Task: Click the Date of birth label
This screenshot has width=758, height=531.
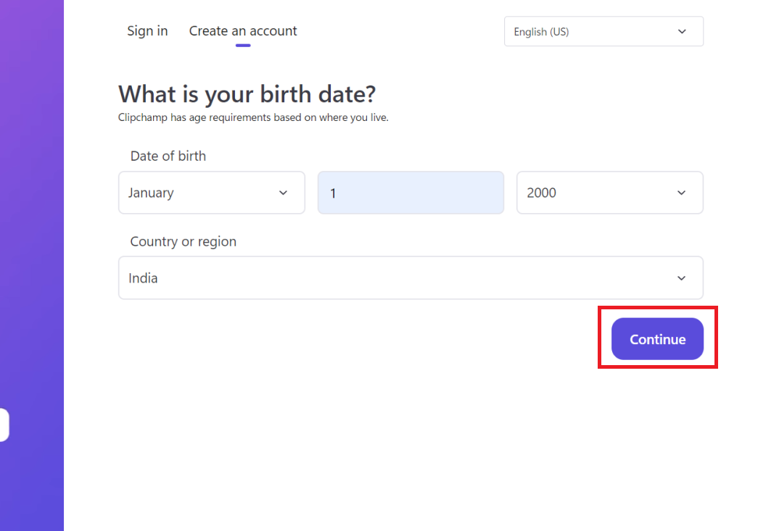Action: 168,156
